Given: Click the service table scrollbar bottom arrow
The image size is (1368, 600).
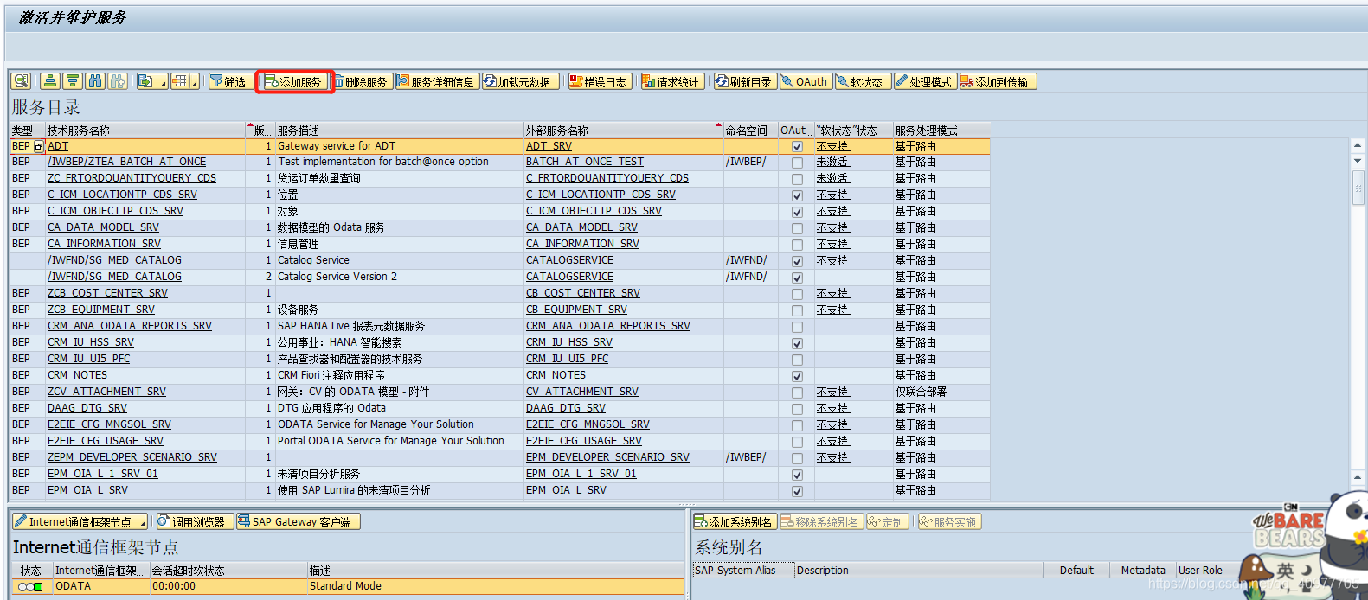Looking at the screenshot, I should coord(1358,476).
